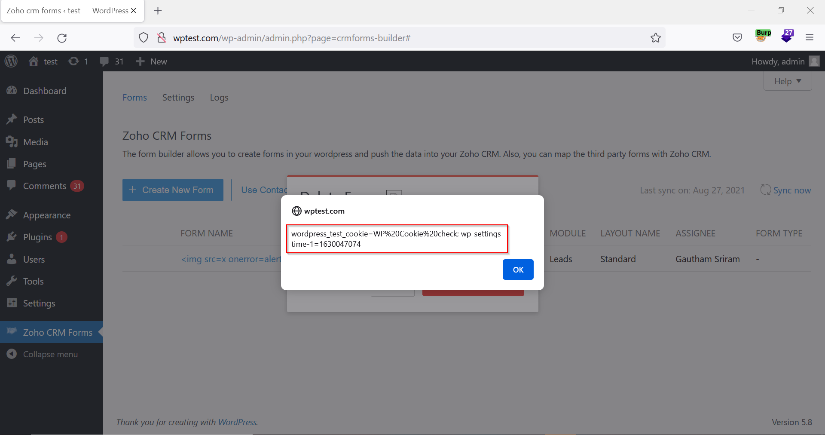Open the New content menu

pyautogui.click(x=152, y=61)
